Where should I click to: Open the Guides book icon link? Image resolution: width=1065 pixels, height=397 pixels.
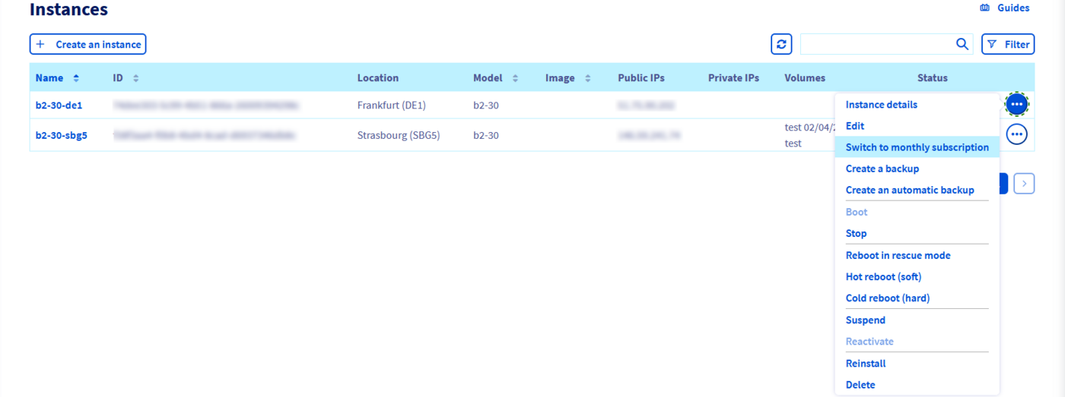[x=984, y=8]
